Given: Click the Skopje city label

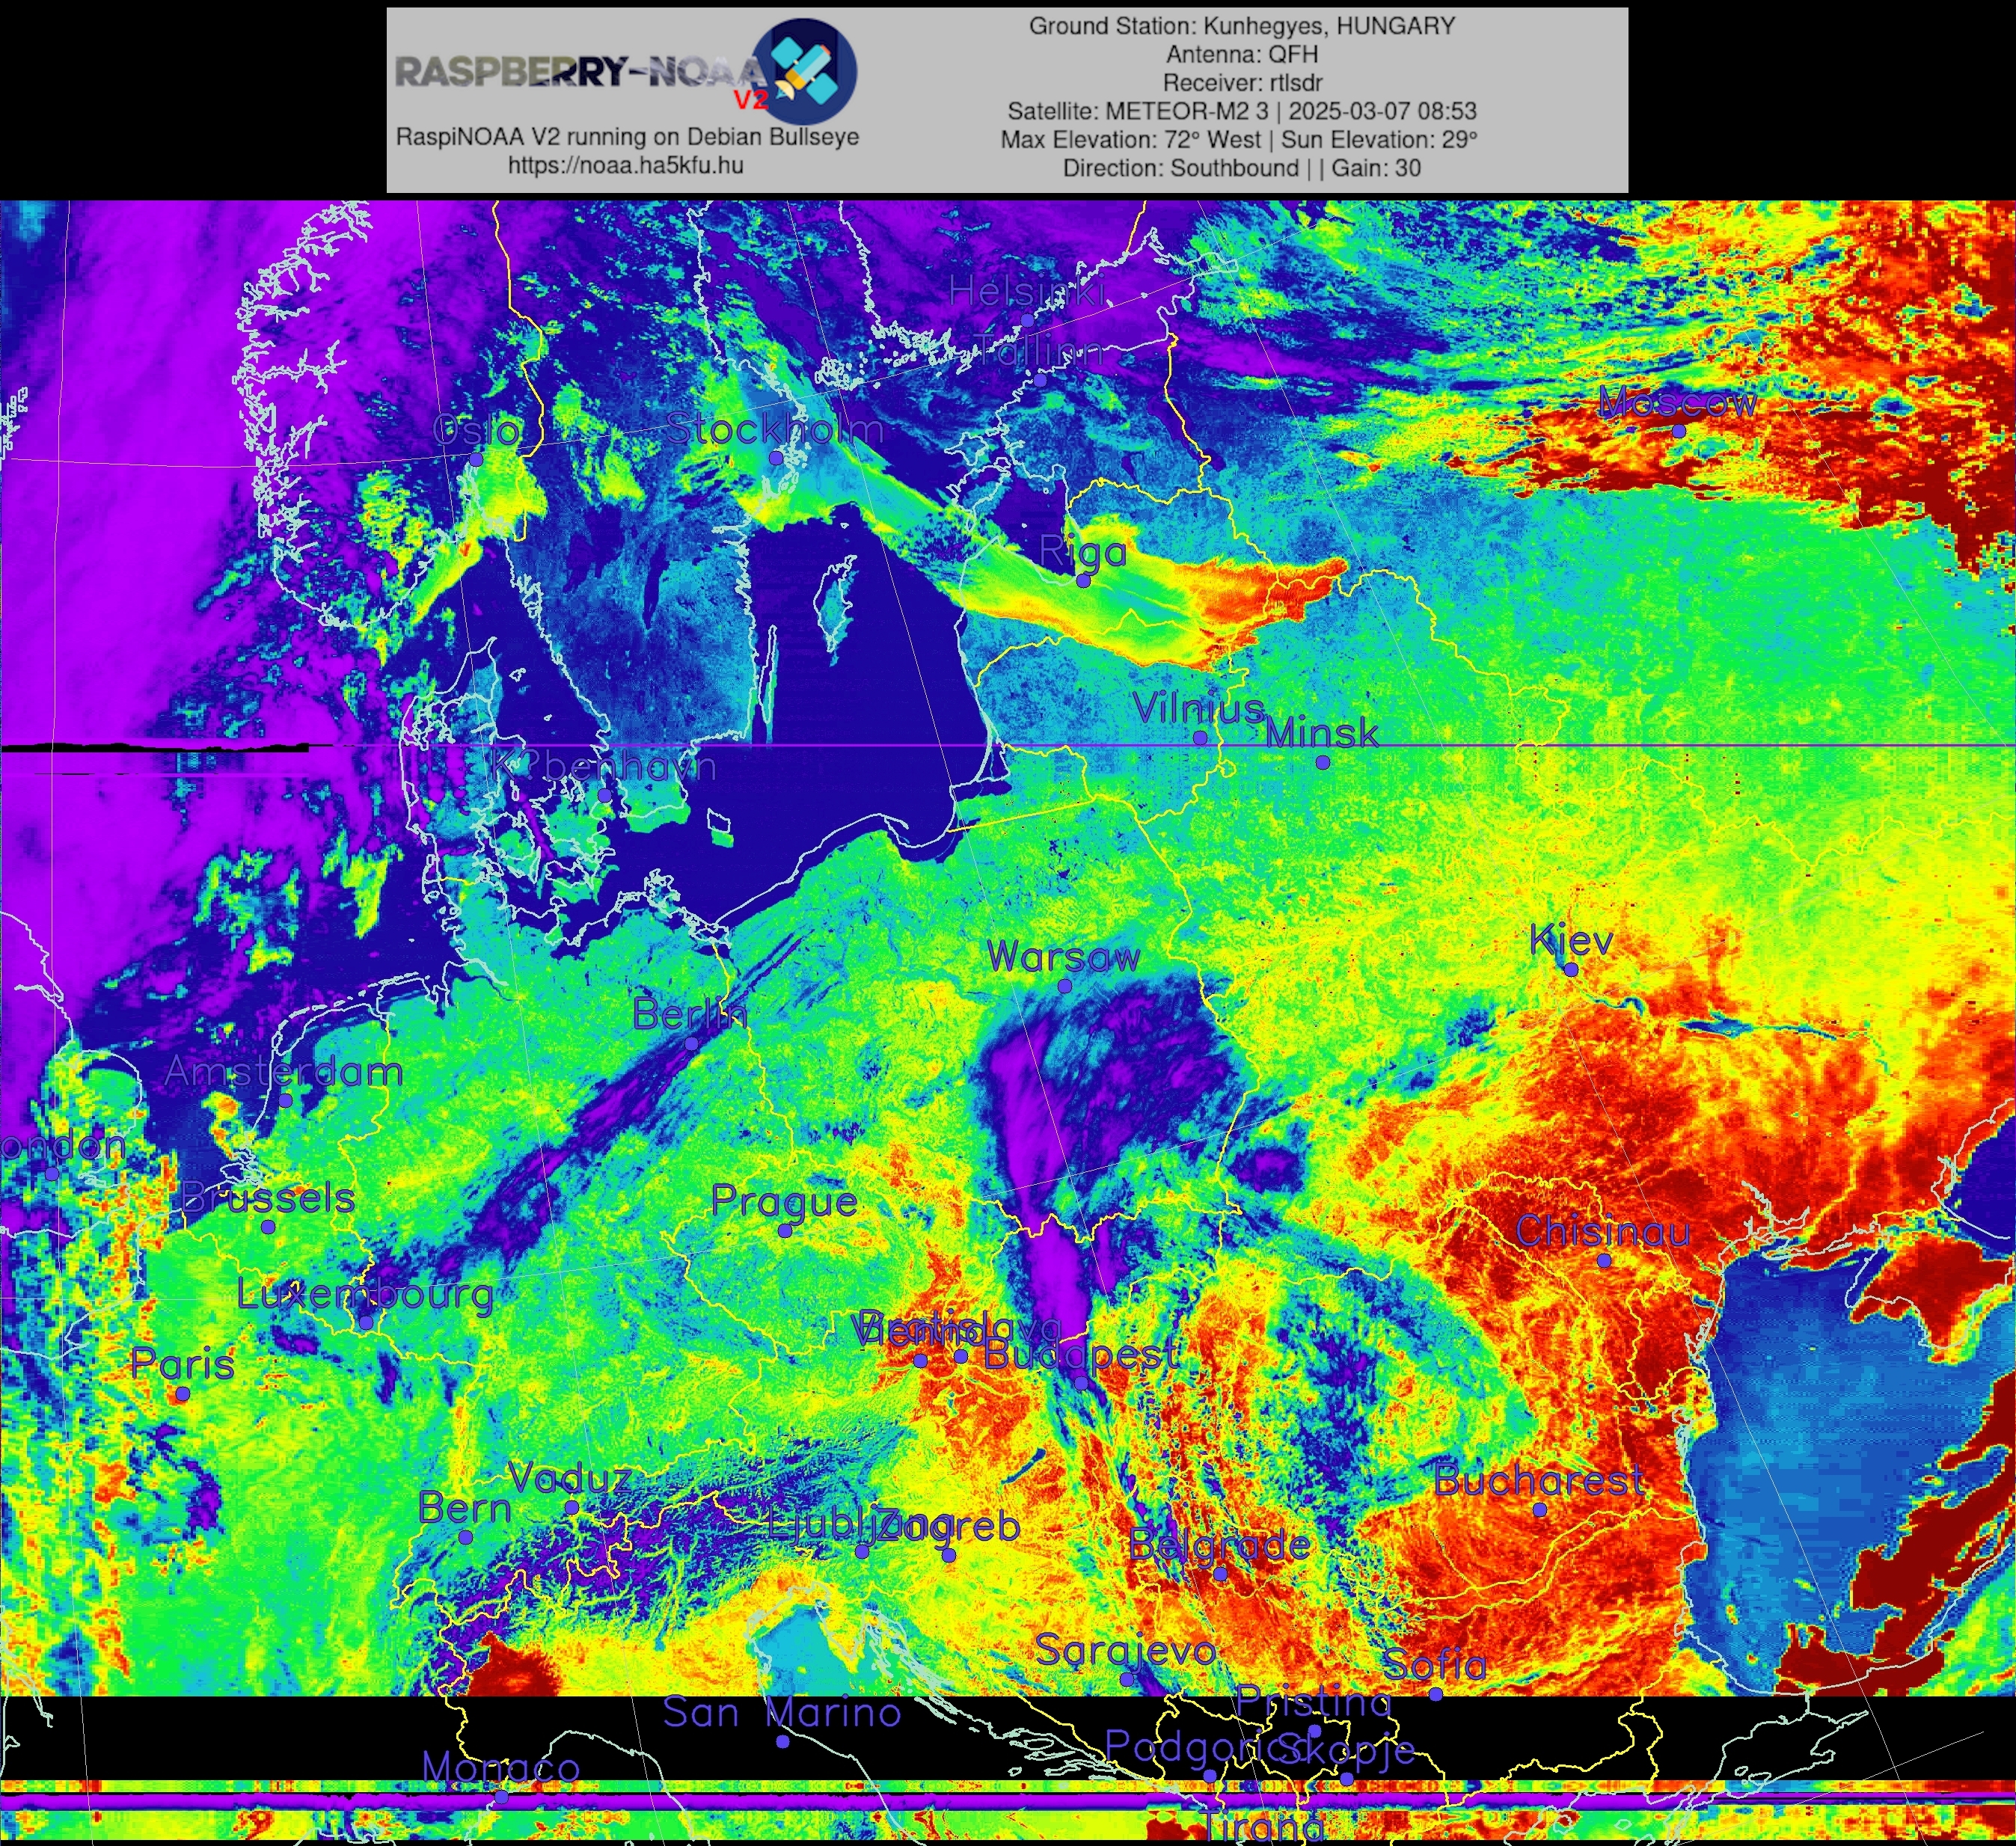Looking at the screenshot, I should click(x=1346, y=1750).
